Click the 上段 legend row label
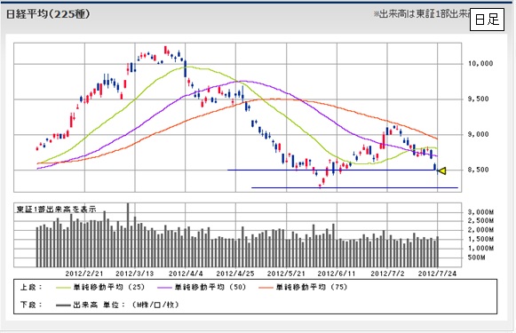516x333 pixels. click(x=31, y=287)
